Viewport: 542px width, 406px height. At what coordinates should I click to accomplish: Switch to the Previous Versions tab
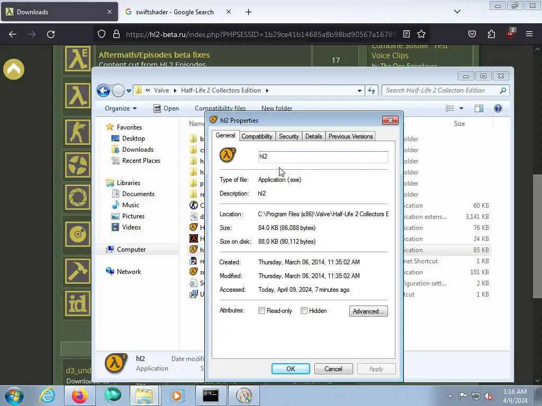pos(350,136)
